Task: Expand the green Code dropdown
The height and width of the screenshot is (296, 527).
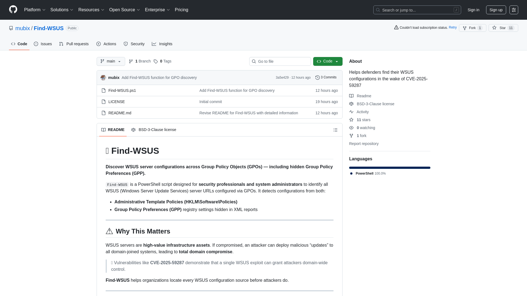Action: [328, 61]
